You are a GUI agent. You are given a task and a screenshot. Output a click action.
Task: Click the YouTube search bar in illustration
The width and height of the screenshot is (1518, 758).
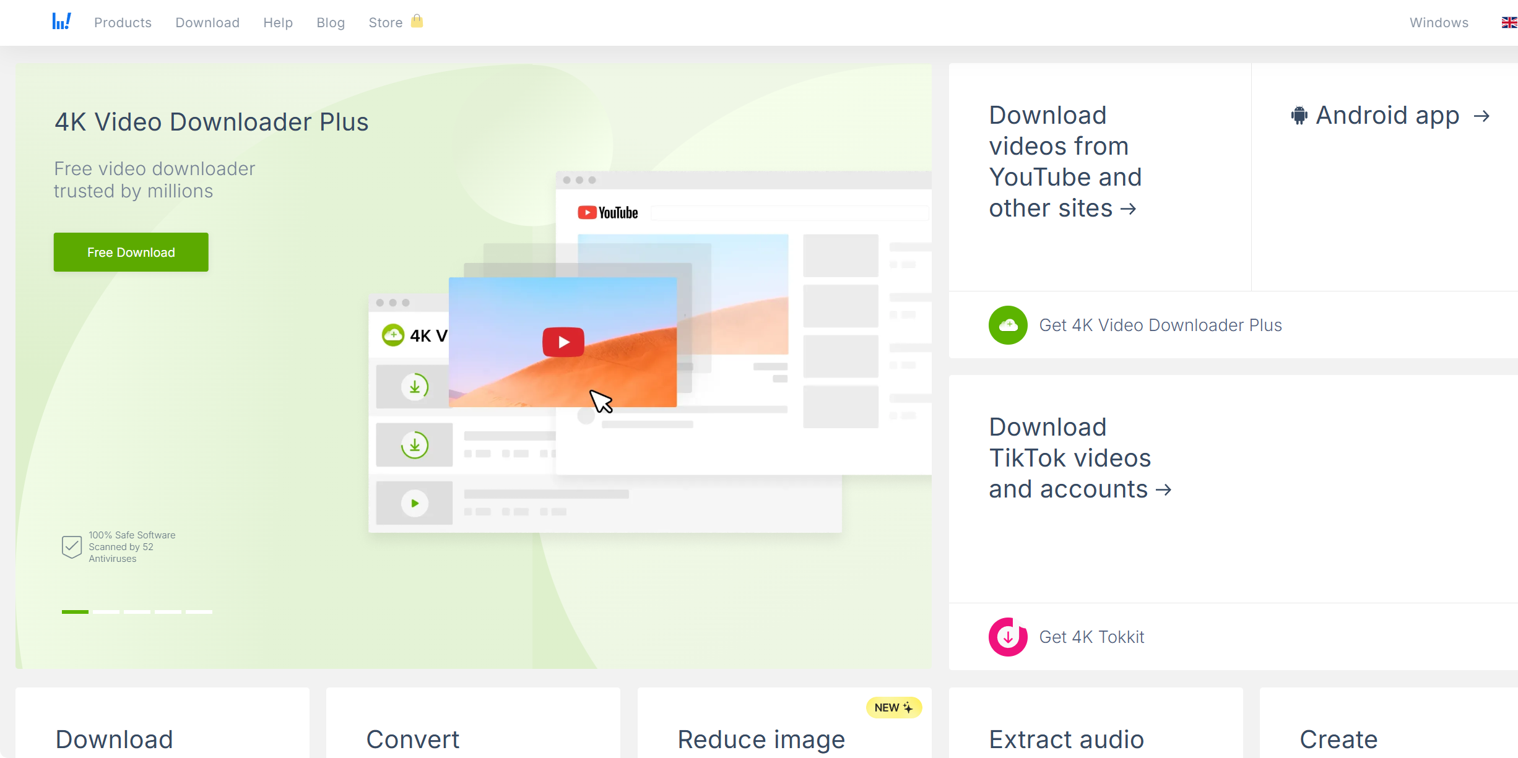pyautogui.click(x=791, y=213)
